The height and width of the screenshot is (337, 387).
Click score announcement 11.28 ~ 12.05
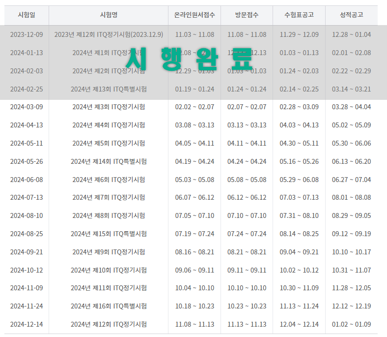pos(352,288)
